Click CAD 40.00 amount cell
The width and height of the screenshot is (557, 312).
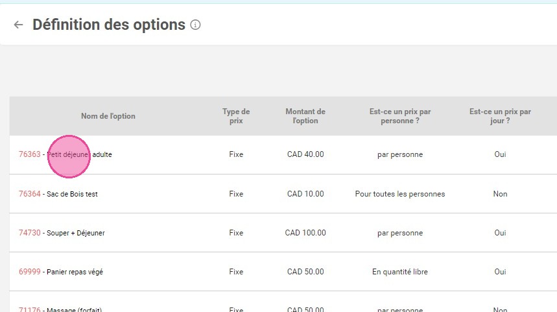click(x=305, y=154)
